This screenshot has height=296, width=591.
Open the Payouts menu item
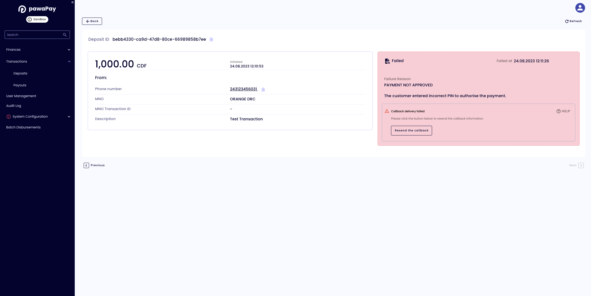[20, 85]
